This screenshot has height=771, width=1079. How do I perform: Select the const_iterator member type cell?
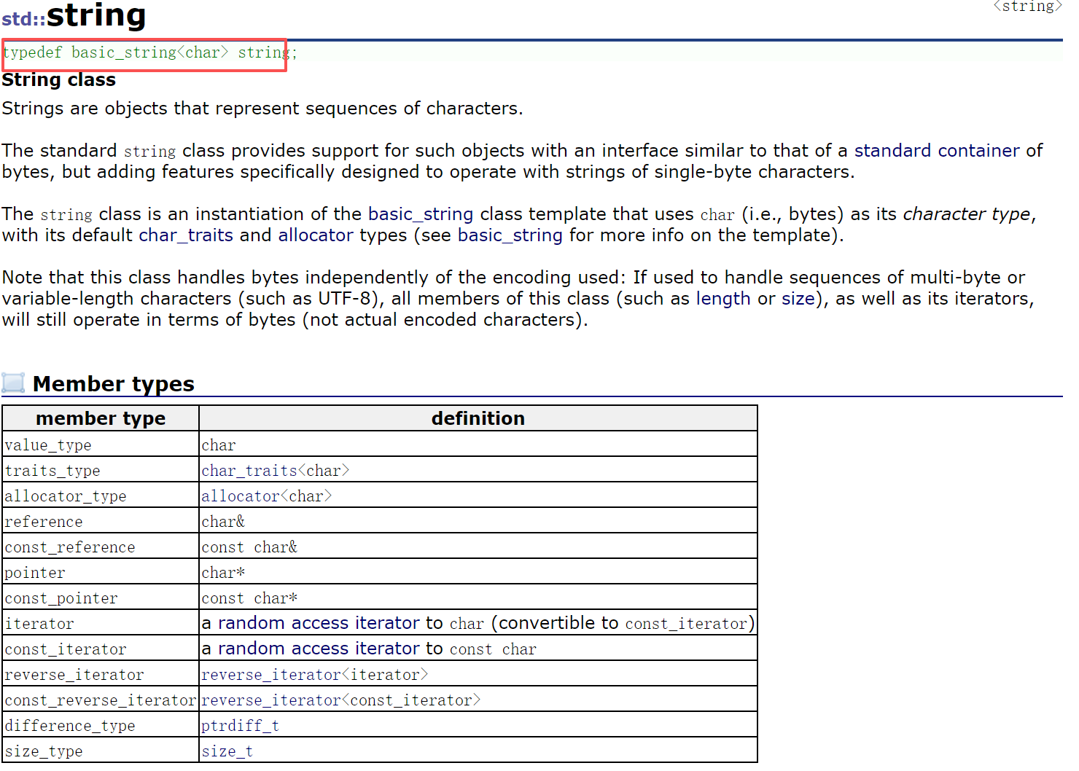tap(101, 649)
